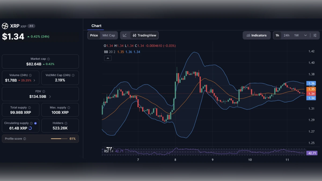The height and width of the screenshot is (181, 322).
Task: Switch chart to Mkt Cap view
Action: [108, 35]
